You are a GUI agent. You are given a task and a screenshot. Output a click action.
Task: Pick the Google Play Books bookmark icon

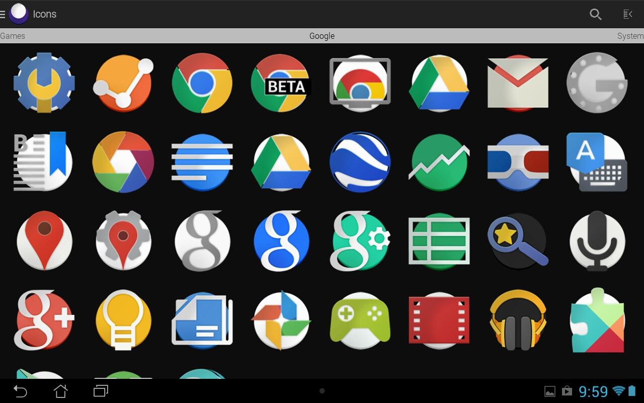(x=43, y=161)
